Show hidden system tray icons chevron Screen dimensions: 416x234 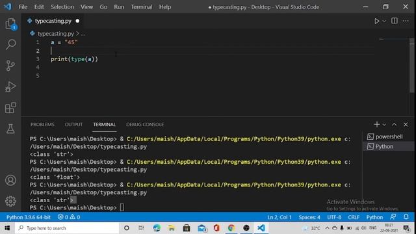(x=327, y=228)
